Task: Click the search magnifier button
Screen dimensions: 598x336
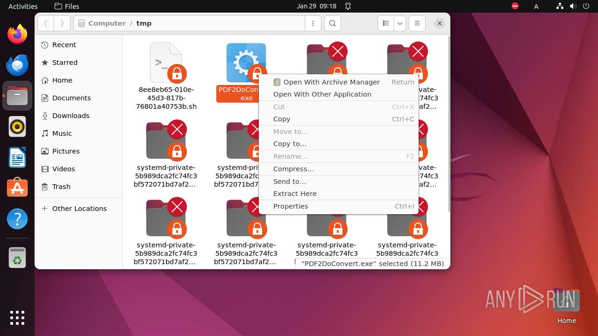Action: [x=332, y=23]
